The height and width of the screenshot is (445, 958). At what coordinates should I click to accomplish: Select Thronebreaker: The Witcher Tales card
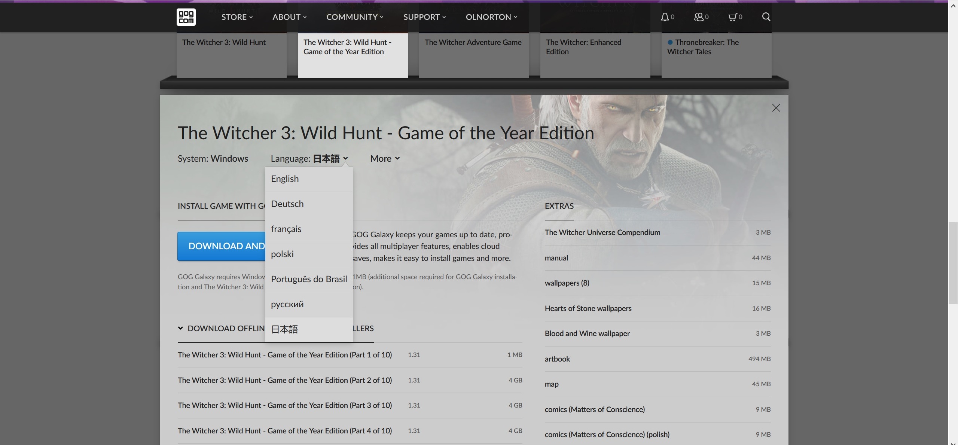coord(717,55)
